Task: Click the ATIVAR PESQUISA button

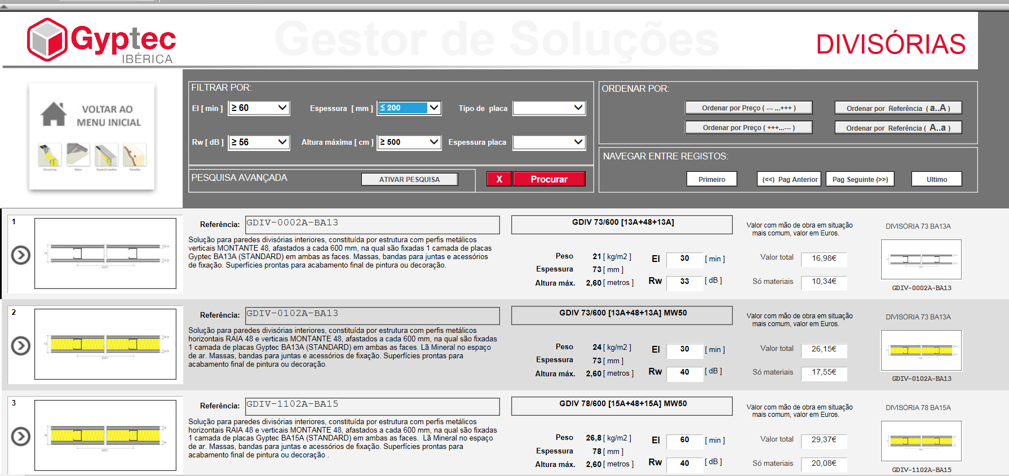Action: [410, 179]
